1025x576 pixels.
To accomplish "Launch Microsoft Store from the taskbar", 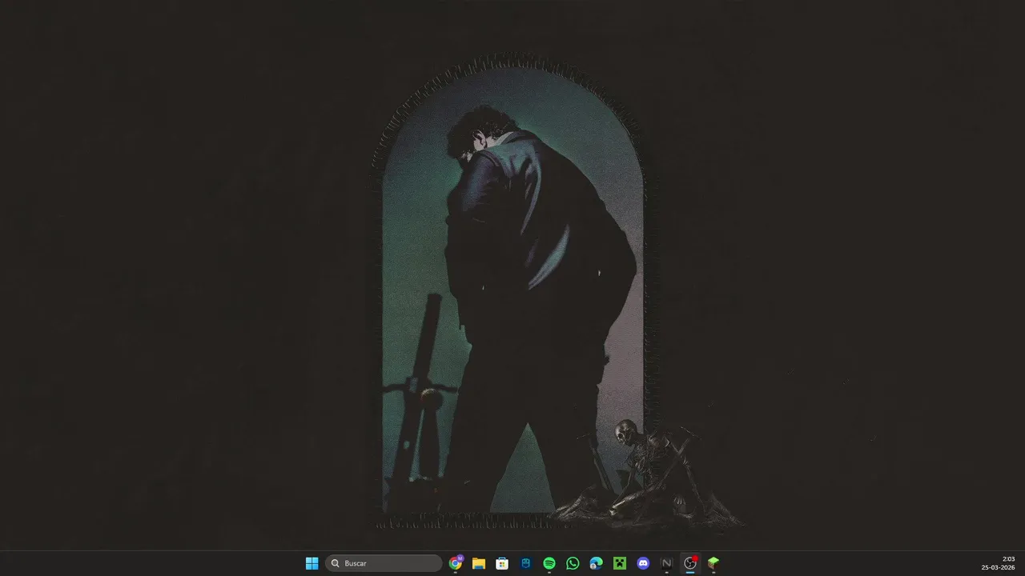I will click(x=502, y=563).
